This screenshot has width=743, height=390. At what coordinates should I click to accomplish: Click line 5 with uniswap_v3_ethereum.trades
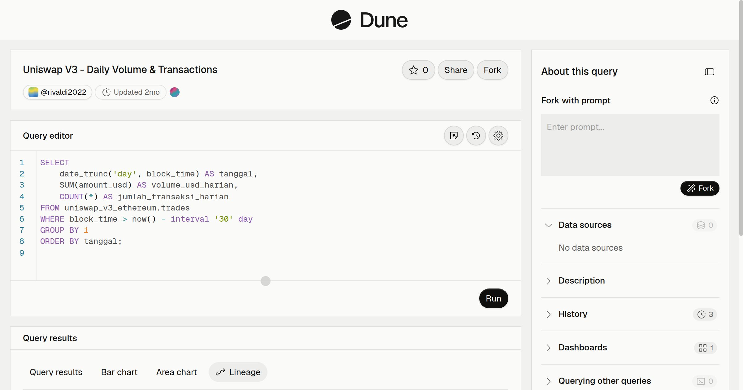coord(115,208)
